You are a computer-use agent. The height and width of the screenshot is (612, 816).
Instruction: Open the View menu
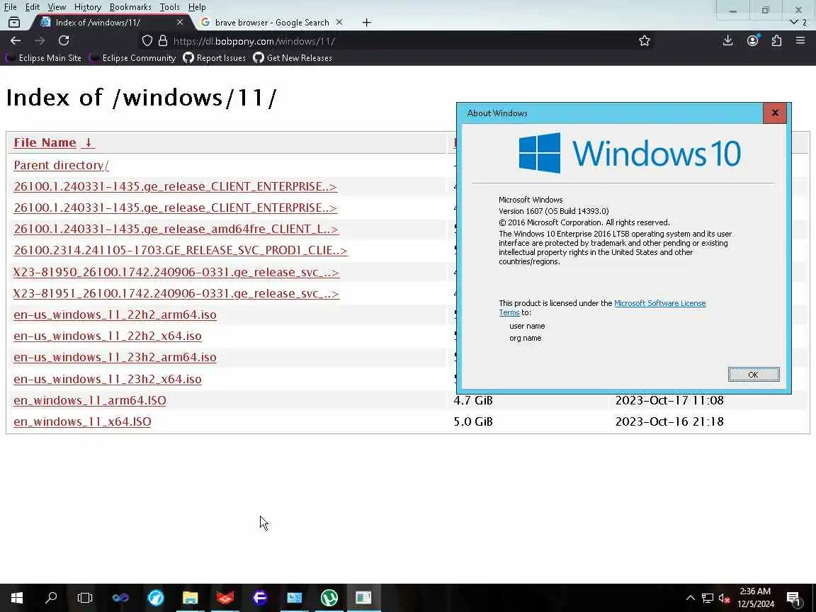57,7
